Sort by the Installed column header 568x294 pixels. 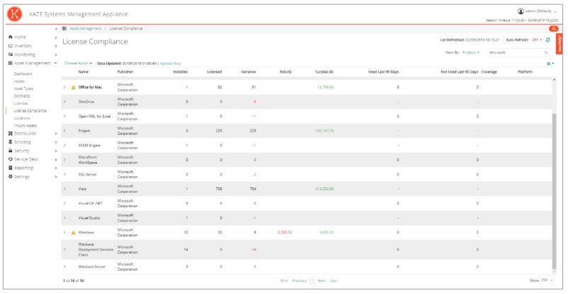tap(181, 72)
